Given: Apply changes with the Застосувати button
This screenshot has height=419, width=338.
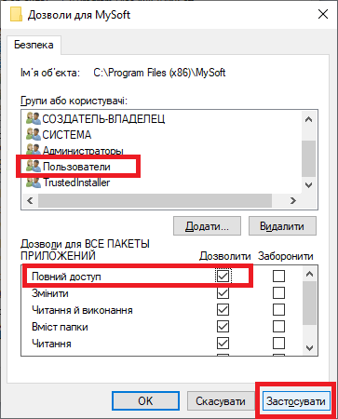Looking at the screenshot, I should 296,401.
